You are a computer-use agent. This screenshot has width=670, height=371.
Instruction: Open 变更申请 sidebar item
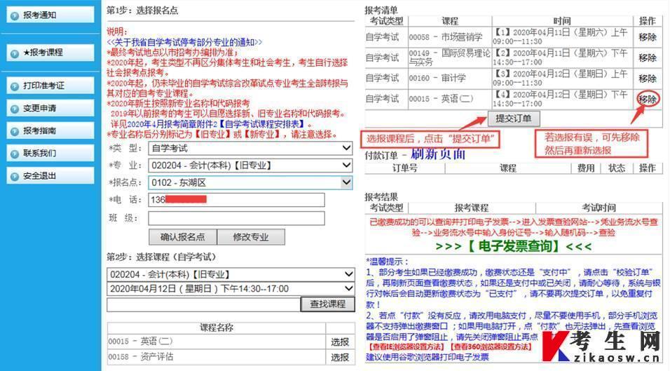click(x=50, y=108)
